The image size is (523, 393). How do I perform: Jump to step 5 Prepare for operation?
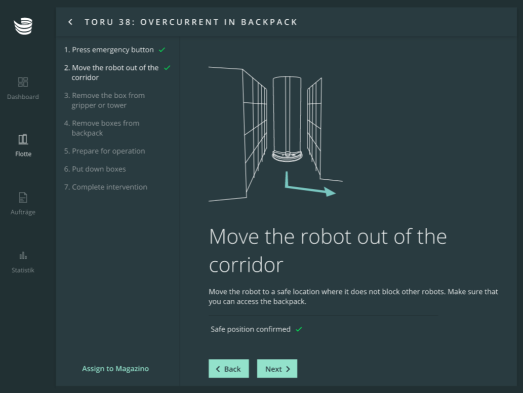[x=104, y=151]
